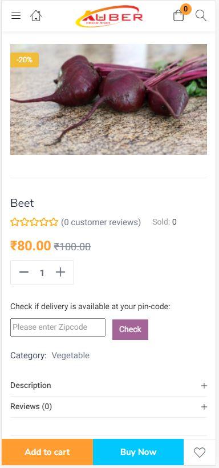Click the Add to cart button
This screenshot has height=468, width=219.
47,452
